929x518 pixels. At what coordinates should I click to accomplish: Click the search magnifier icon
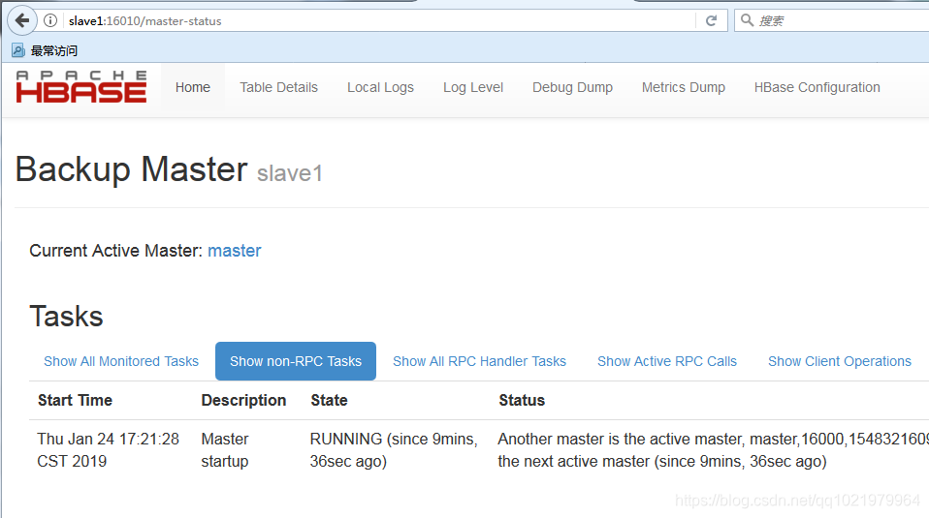pos(747,20)
